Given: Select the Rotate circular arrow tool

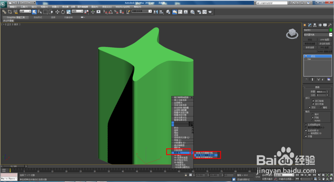Looking at the screenshot, I should click(x=63, y=12).
